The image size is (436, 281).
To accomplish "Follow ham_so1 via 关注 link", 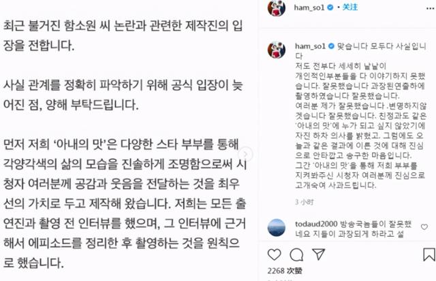I will click(x=349, y=7).
